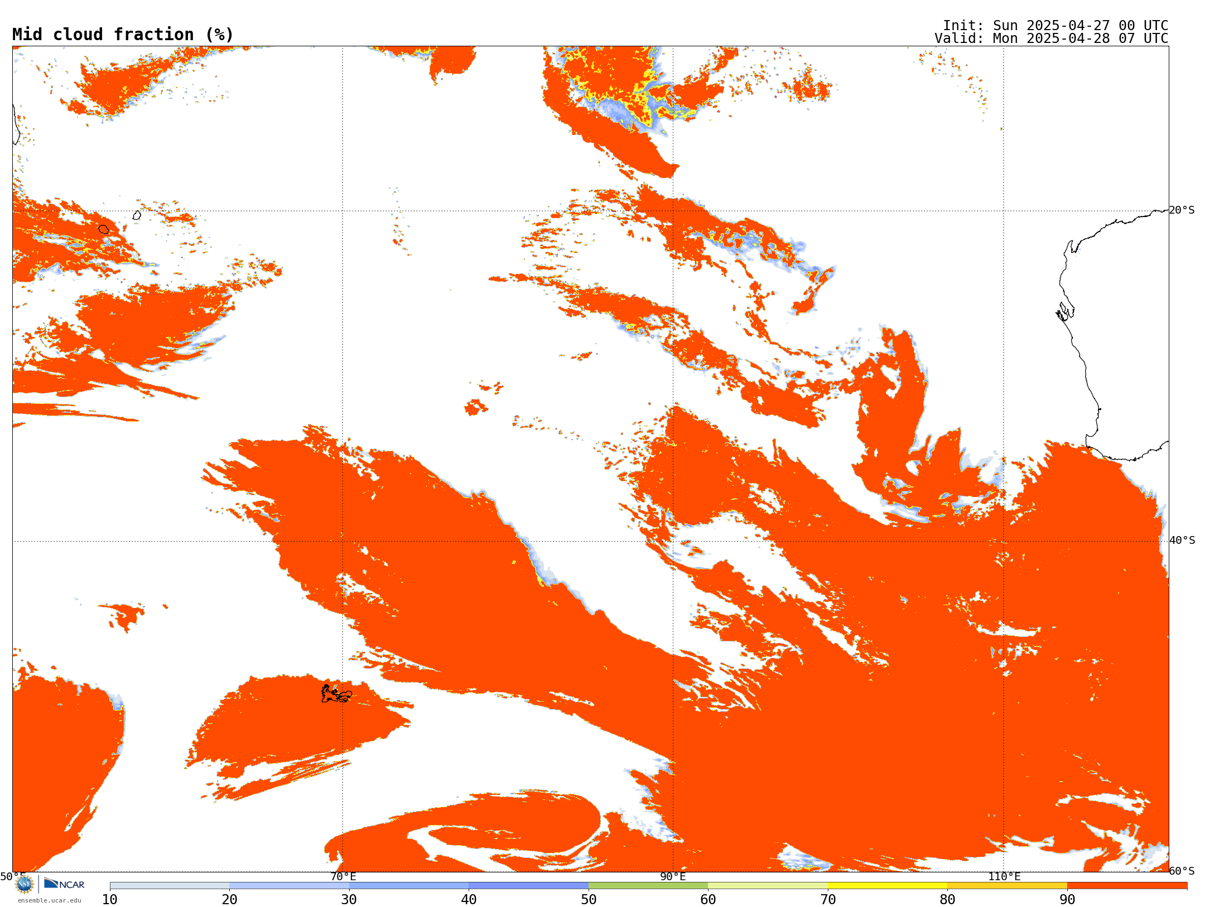
Task: Open the ensemble.ucar.edu link text
Action: tap(50, 900)
